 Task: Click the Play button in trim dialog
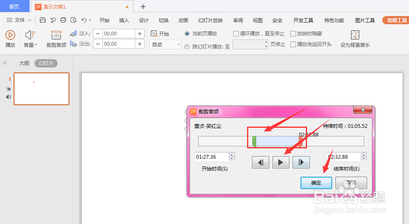281,162
